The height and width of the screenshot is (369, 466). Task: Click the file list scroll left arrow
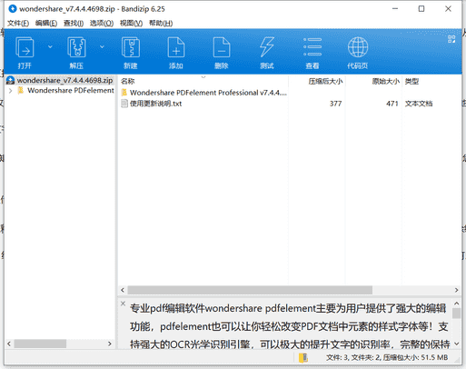coord(123,290)
